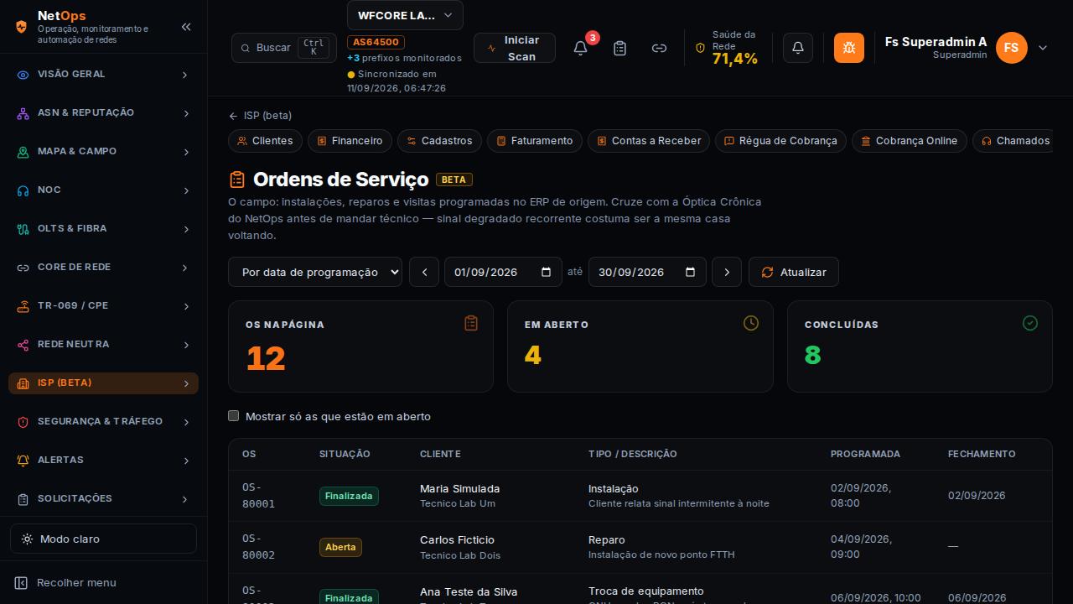Click checkmark icon on Concluídas card
This screenshot has height=604, width=1073.
[x=1030, y=323]
